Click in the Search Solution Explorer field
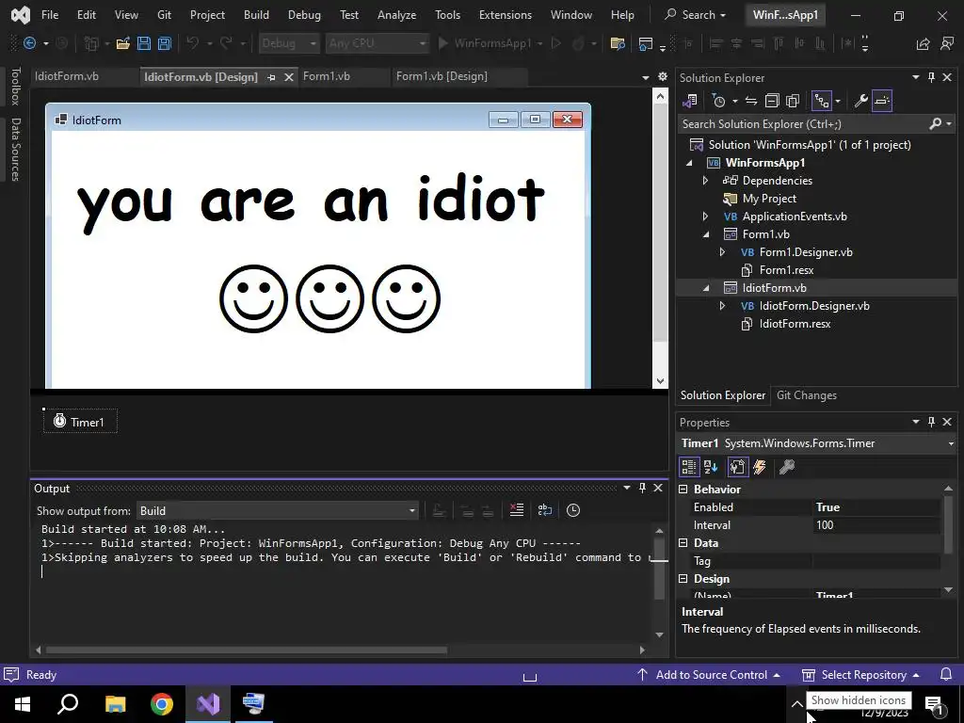 [802, 123]
